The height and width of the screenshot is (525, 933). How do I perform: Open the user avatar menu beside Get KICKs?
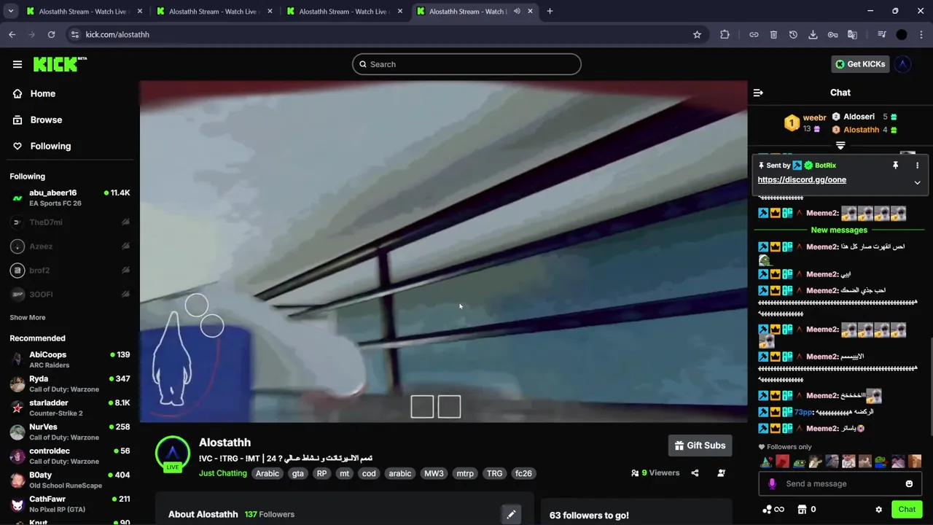coord(902,64)
